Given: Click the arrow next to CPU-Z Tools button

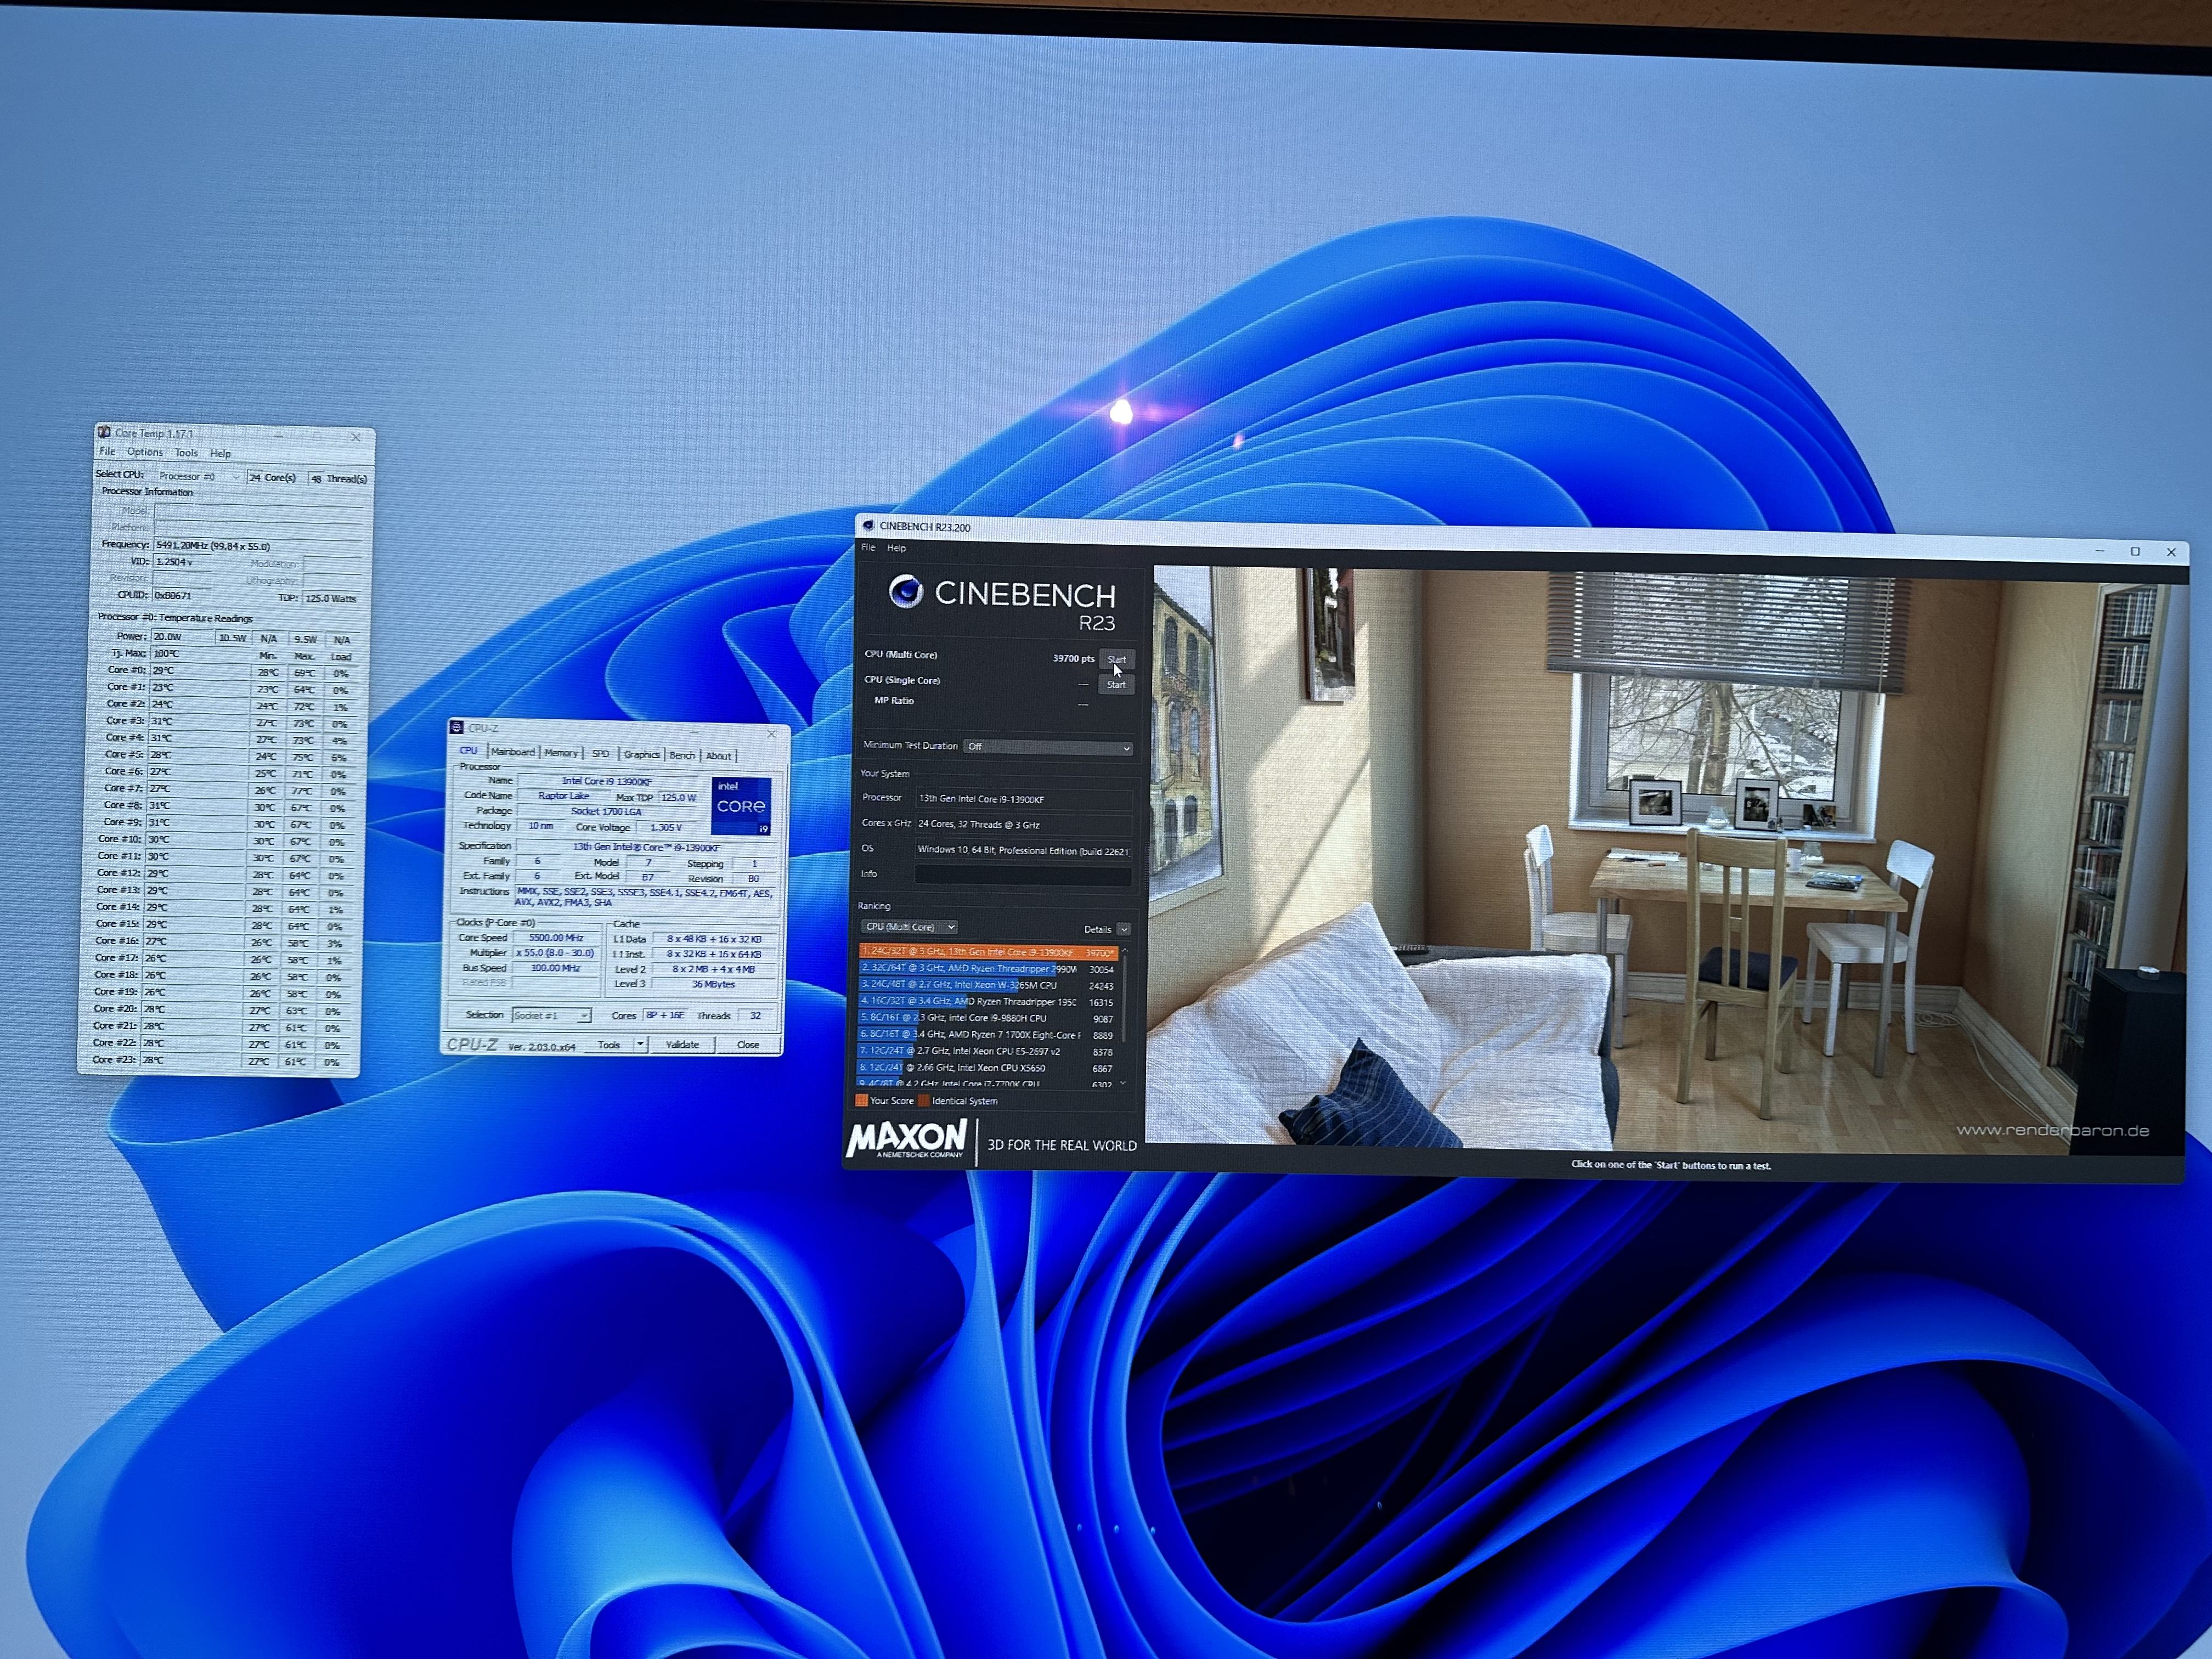Looking at the screenshot, I should coord(640,1044).
